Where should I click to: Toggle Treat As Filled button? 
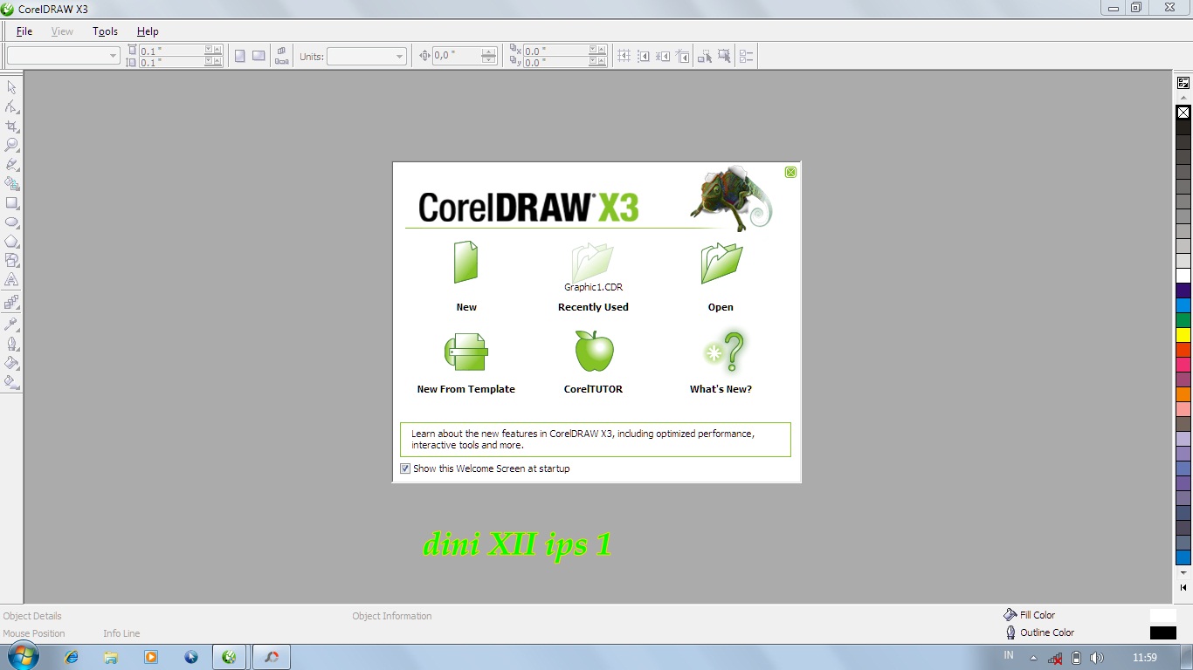724,56
